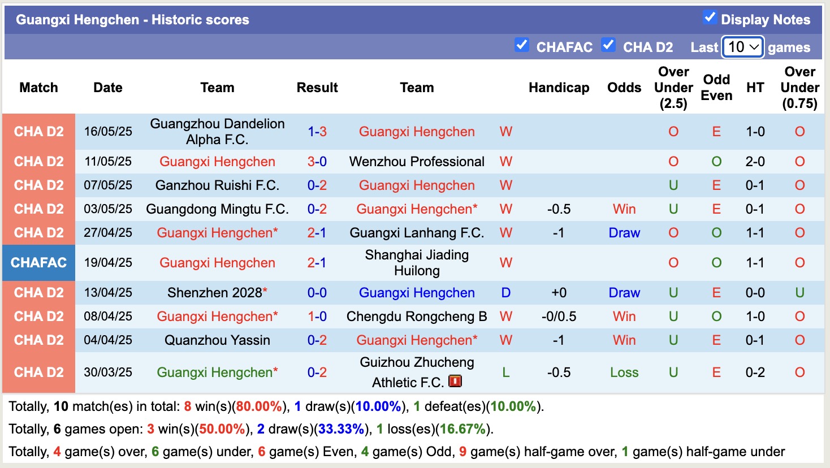
Task: Open Shanghai Jiading Huilong team page
Action: click(417, 263)
